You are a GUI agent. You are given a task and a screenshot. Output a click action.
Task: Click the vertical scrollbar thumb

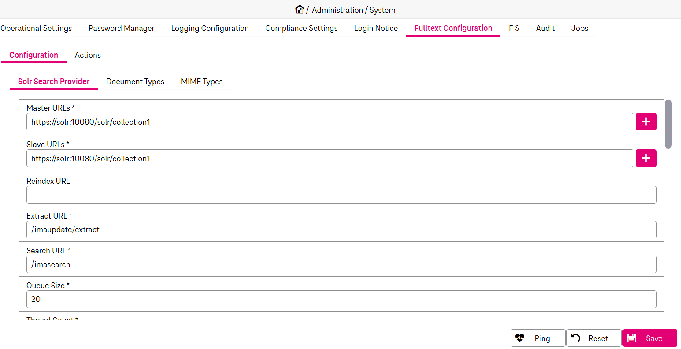(668, 124)
